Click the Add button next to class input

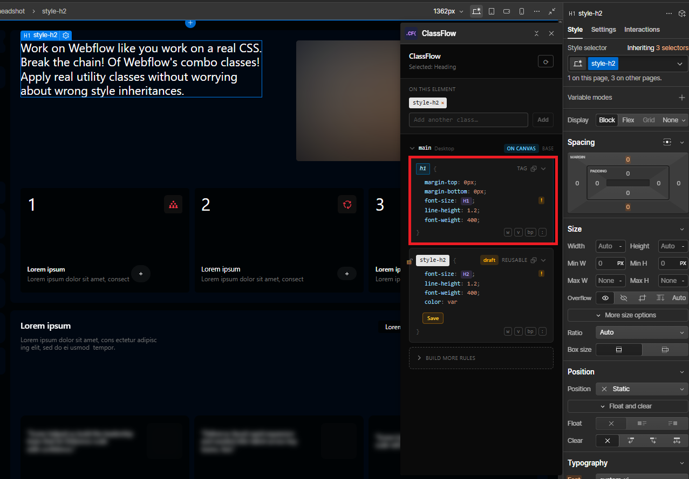coord(543,120)
